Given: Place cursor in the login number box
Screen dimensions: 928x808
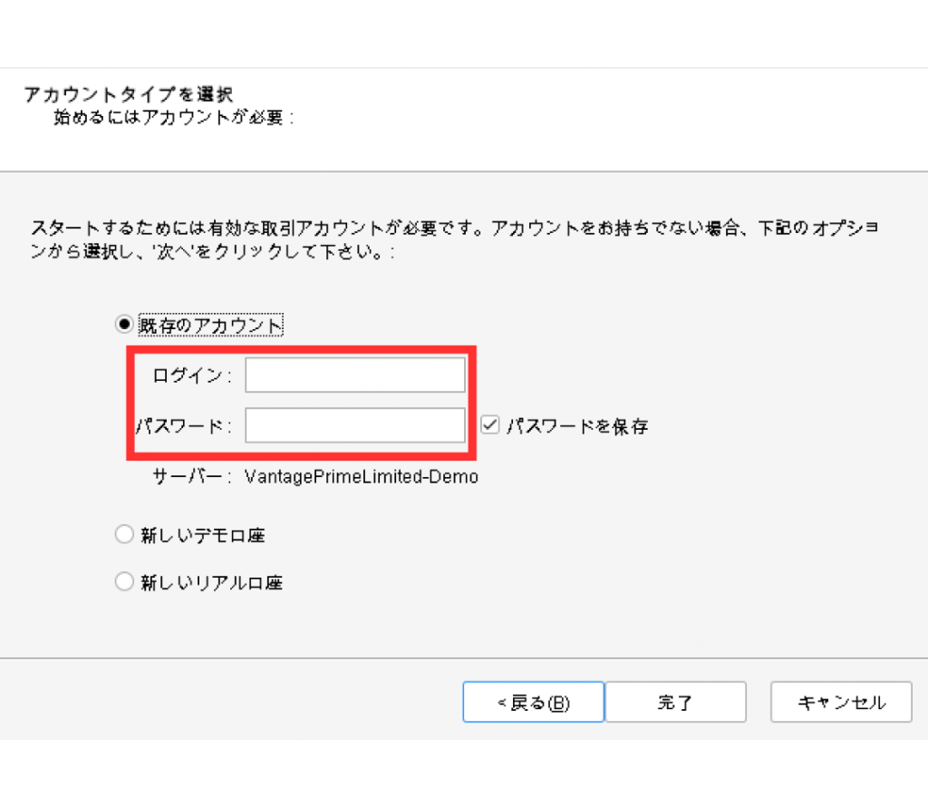Looking at the screenshot, I should tap(355, 374).
